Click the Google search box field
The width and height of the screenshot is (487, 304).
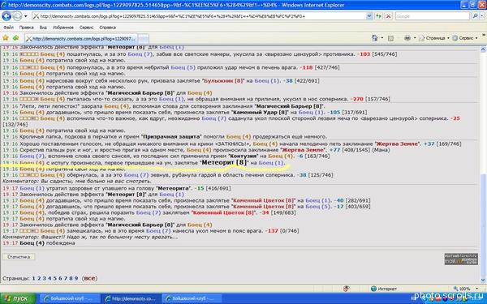[433, 16]
